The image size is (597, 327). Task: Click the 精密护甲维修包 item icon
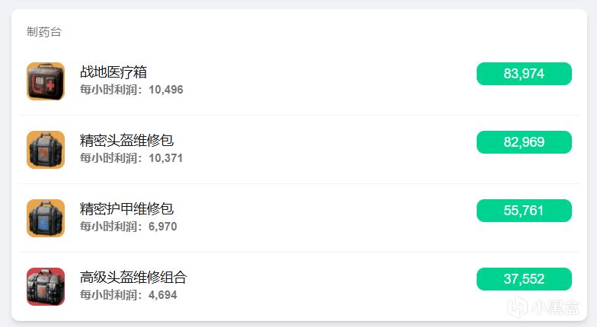(46, 218)
